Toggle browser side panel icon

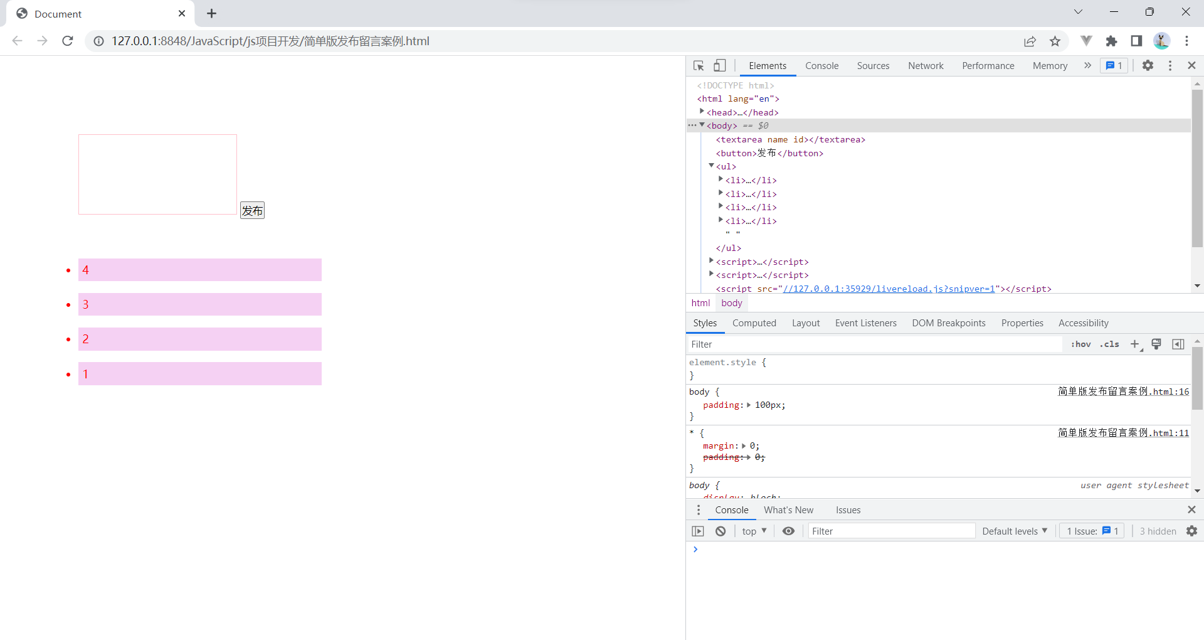click(x=1136, y=41)
